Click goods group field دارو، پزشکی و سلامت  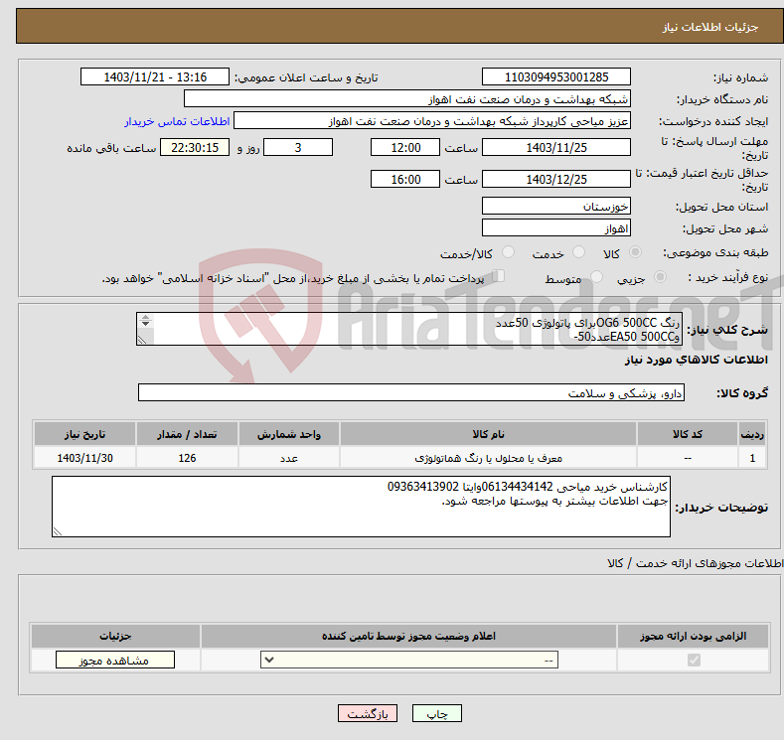(411, 392)
